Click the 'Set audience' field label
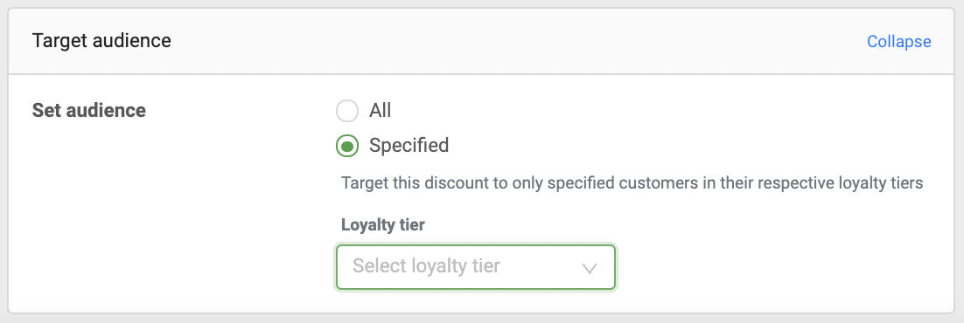964x323 pixels. [x=88, y=111]
